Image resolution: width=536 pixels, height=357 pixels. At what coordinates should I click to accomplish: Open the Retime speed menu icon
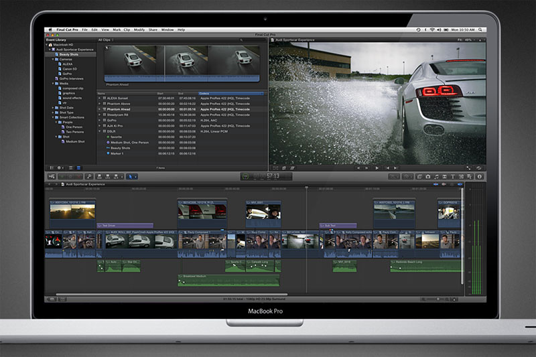407,177
